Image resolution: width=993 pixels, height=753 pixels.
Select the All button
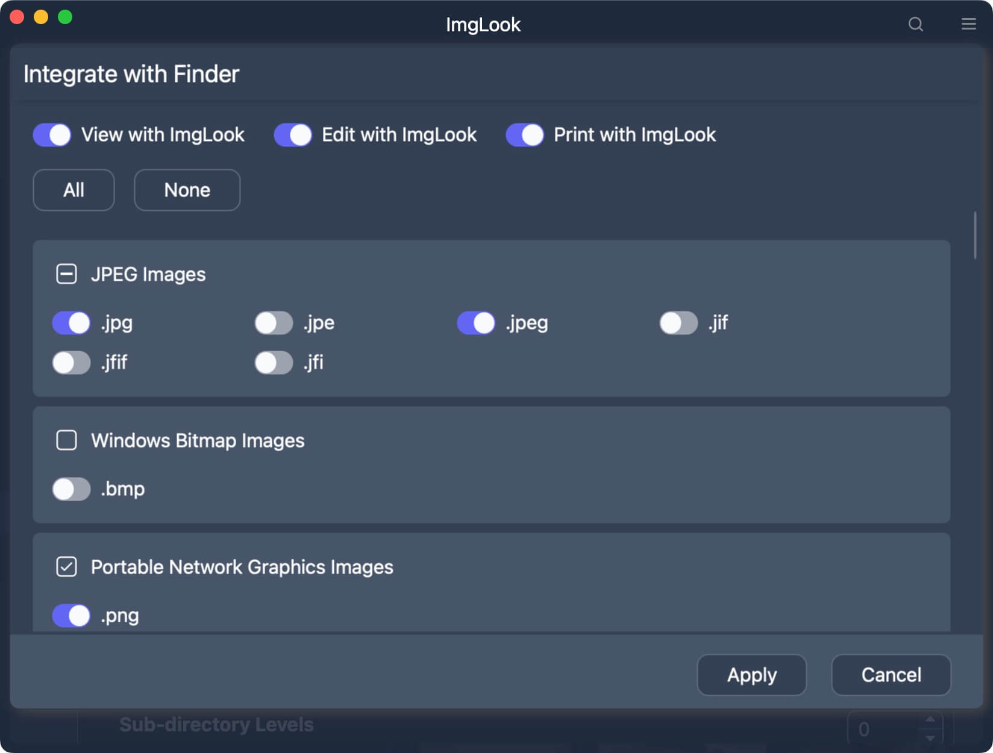[73, 190]
